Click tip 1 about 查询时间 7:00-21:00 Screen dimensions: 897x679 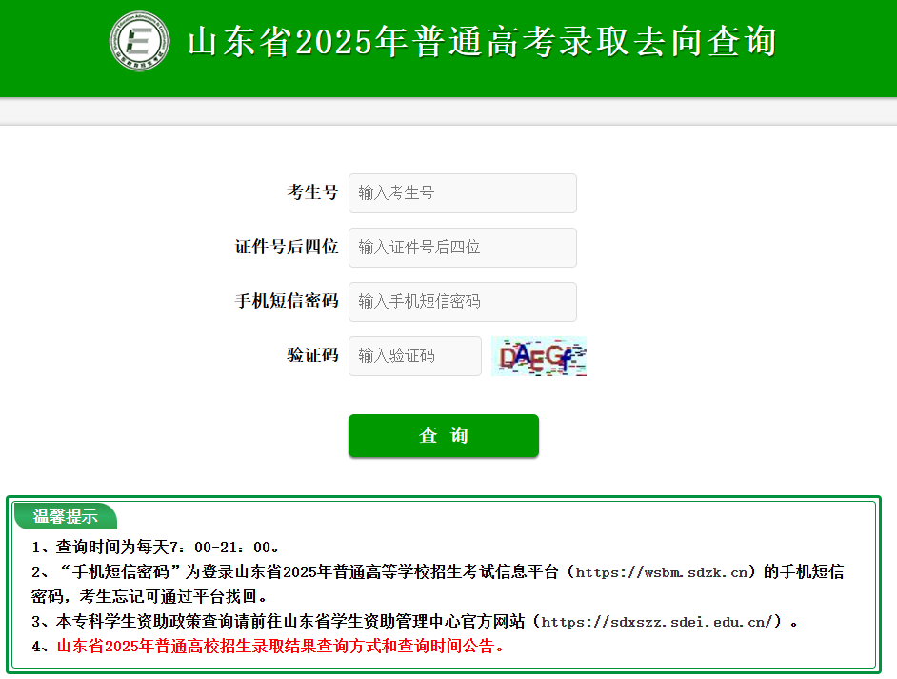coord(155,548)
